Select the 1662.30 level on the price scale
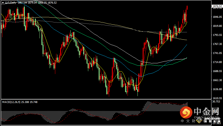223x126 pixels. (x=217, y=80)
